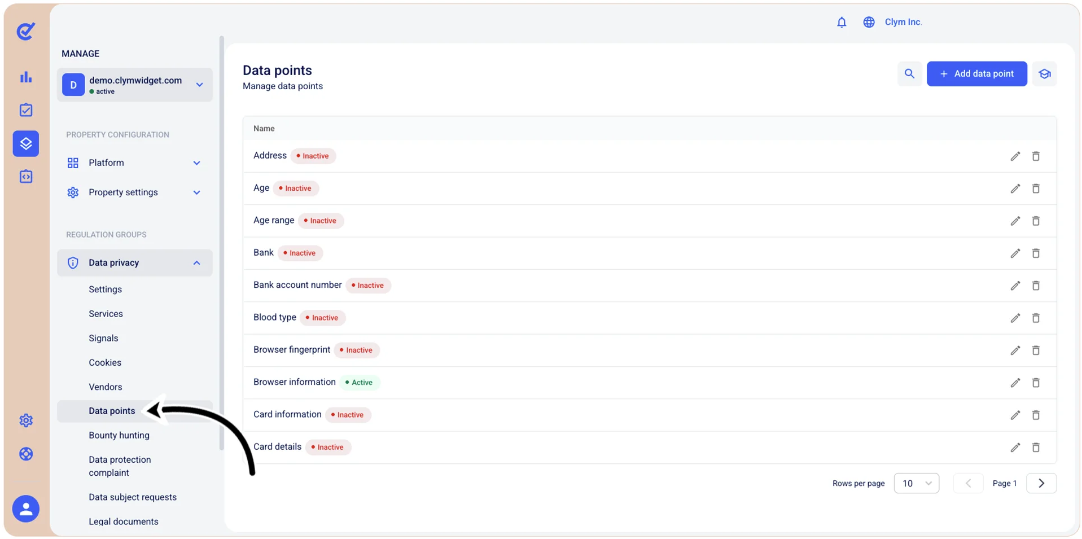The image size is (1082, 539).
Task: Open the user profile avatar icon
Action: click(x=26, y=509)
